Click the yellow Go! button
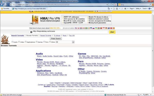This screenshot has width=154, height=96. [112, 32]
